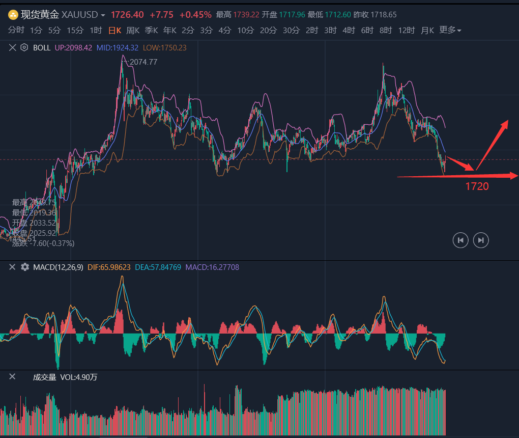Image resolution: width=519 pixels, height=438 pixels.
Task: Click the DIF:65.98623 value
Action: point(109,267)
